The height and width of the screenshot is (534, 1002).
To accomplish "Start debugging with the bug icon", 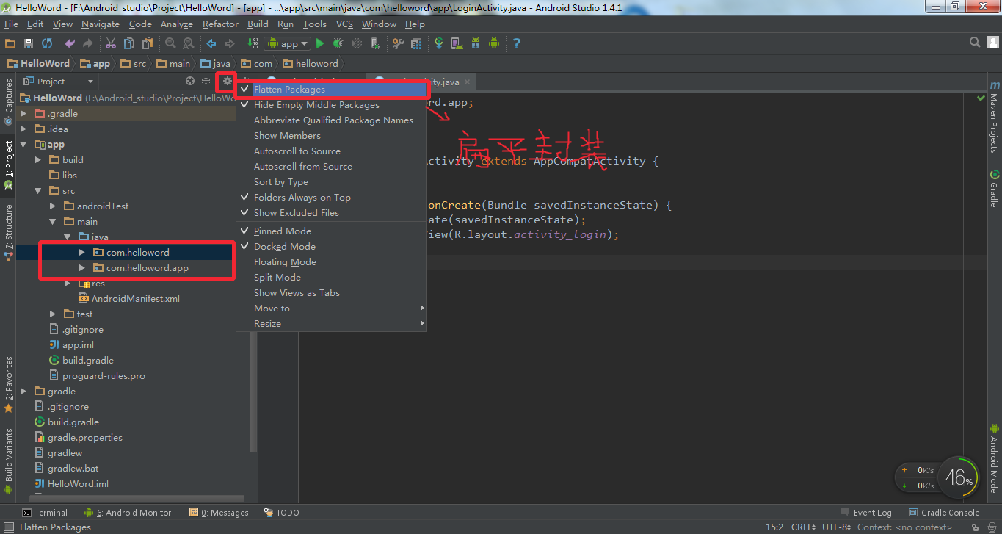I will 338,44.
